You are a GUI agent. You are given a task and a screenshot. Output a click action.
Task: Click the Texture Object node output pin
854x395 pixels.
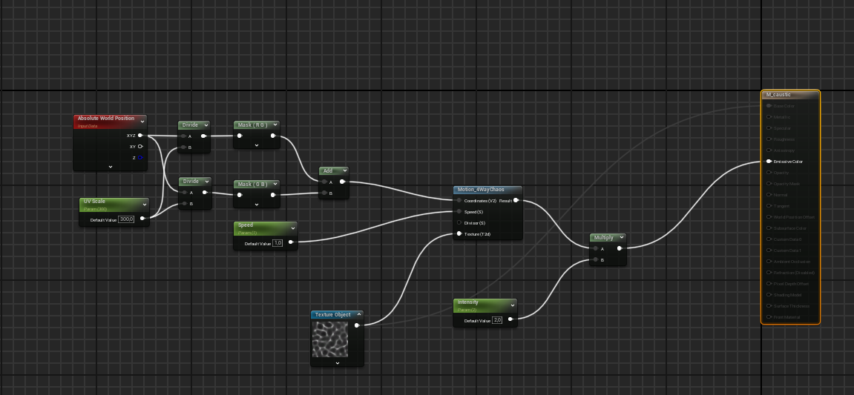coord(357,325)
